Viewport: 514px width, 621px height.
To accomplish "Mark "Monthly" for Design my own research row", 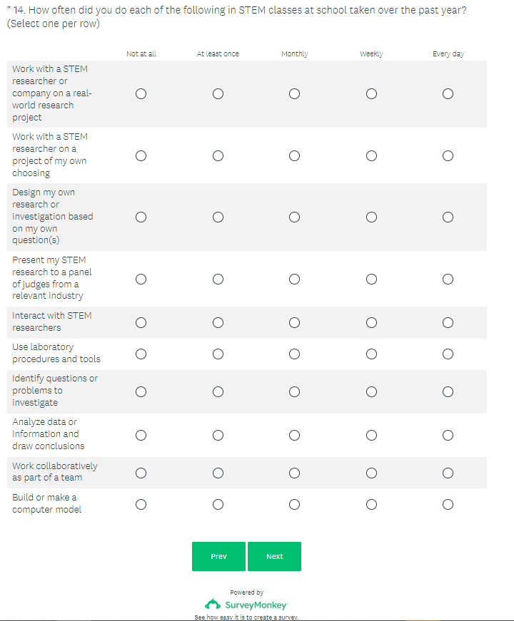I will click(x=294, y=217).
